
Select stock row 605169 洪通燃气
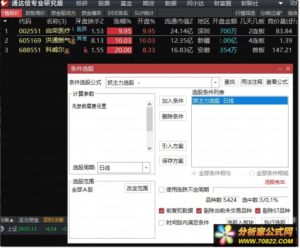pyautogui.click(x=149, y=41)
